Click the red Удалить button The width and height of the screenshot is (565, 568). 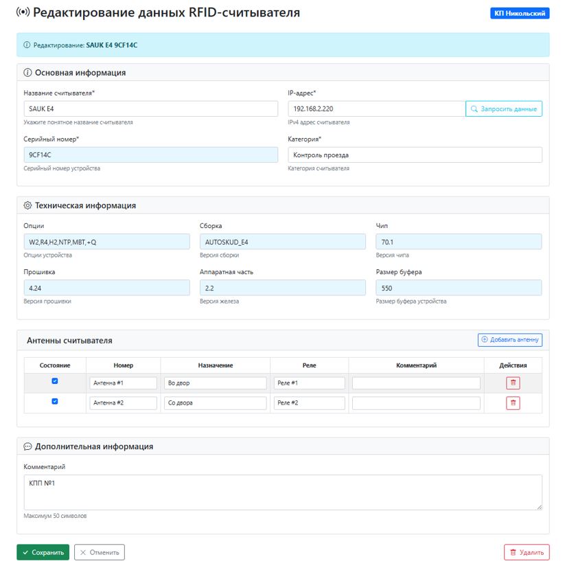(527, 552)
